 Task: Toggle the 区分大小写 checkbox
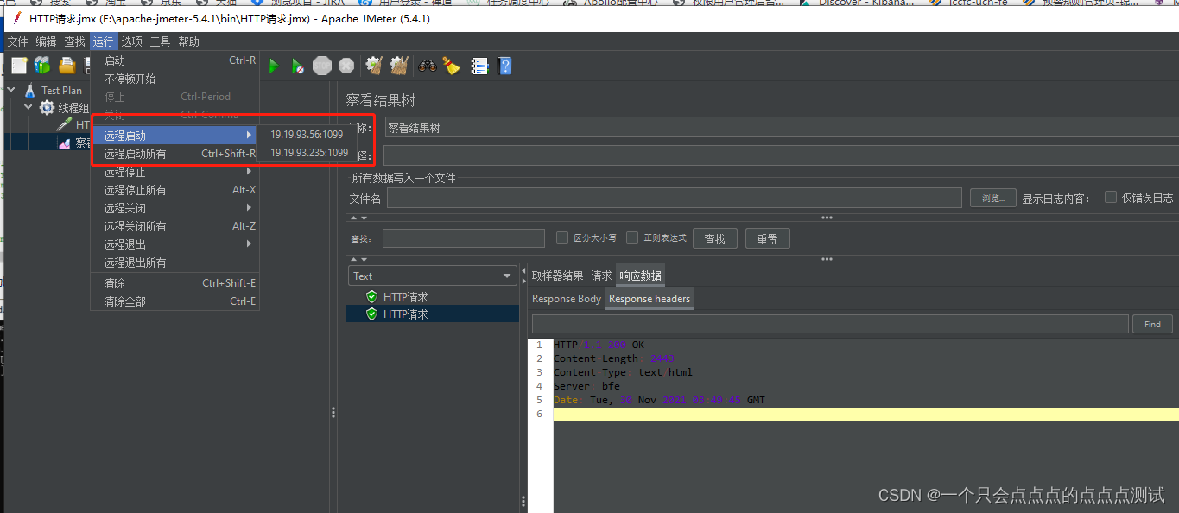pos(562,237)
